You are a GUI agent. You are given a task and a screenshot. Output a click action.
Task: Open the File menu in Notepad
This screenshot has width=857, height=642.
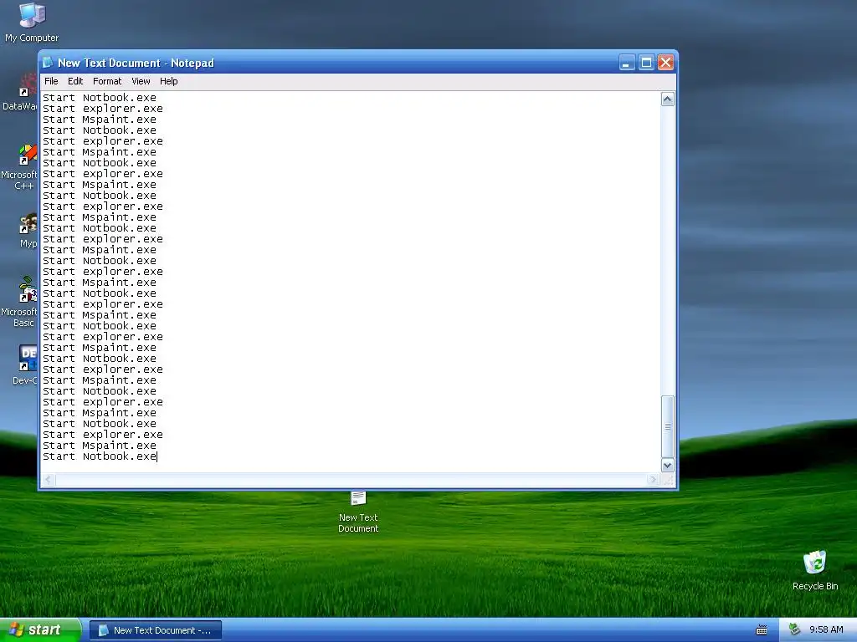(51, 81)
